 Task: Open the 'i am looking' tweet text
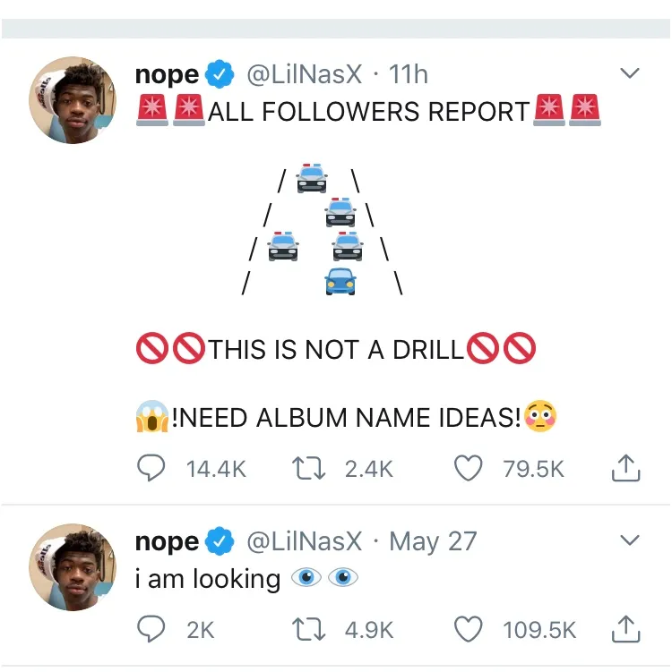[x=207, y=579]
